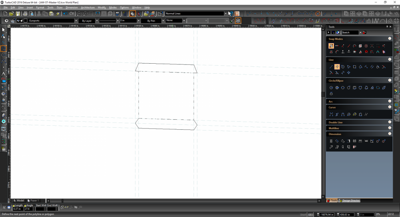Toggle Vertex snap mode
The height and width of the screenshot is (217, 400).
pos(337,46)
